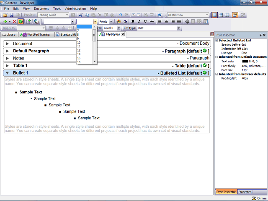Click the font size list scrollbar thumb
Image resolution: width=268 pixels, height=201 pixels.
94,35
